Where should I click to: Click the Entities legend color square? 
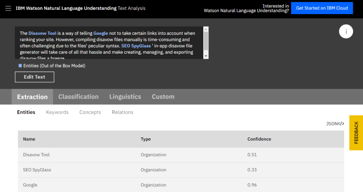point(20,66)
